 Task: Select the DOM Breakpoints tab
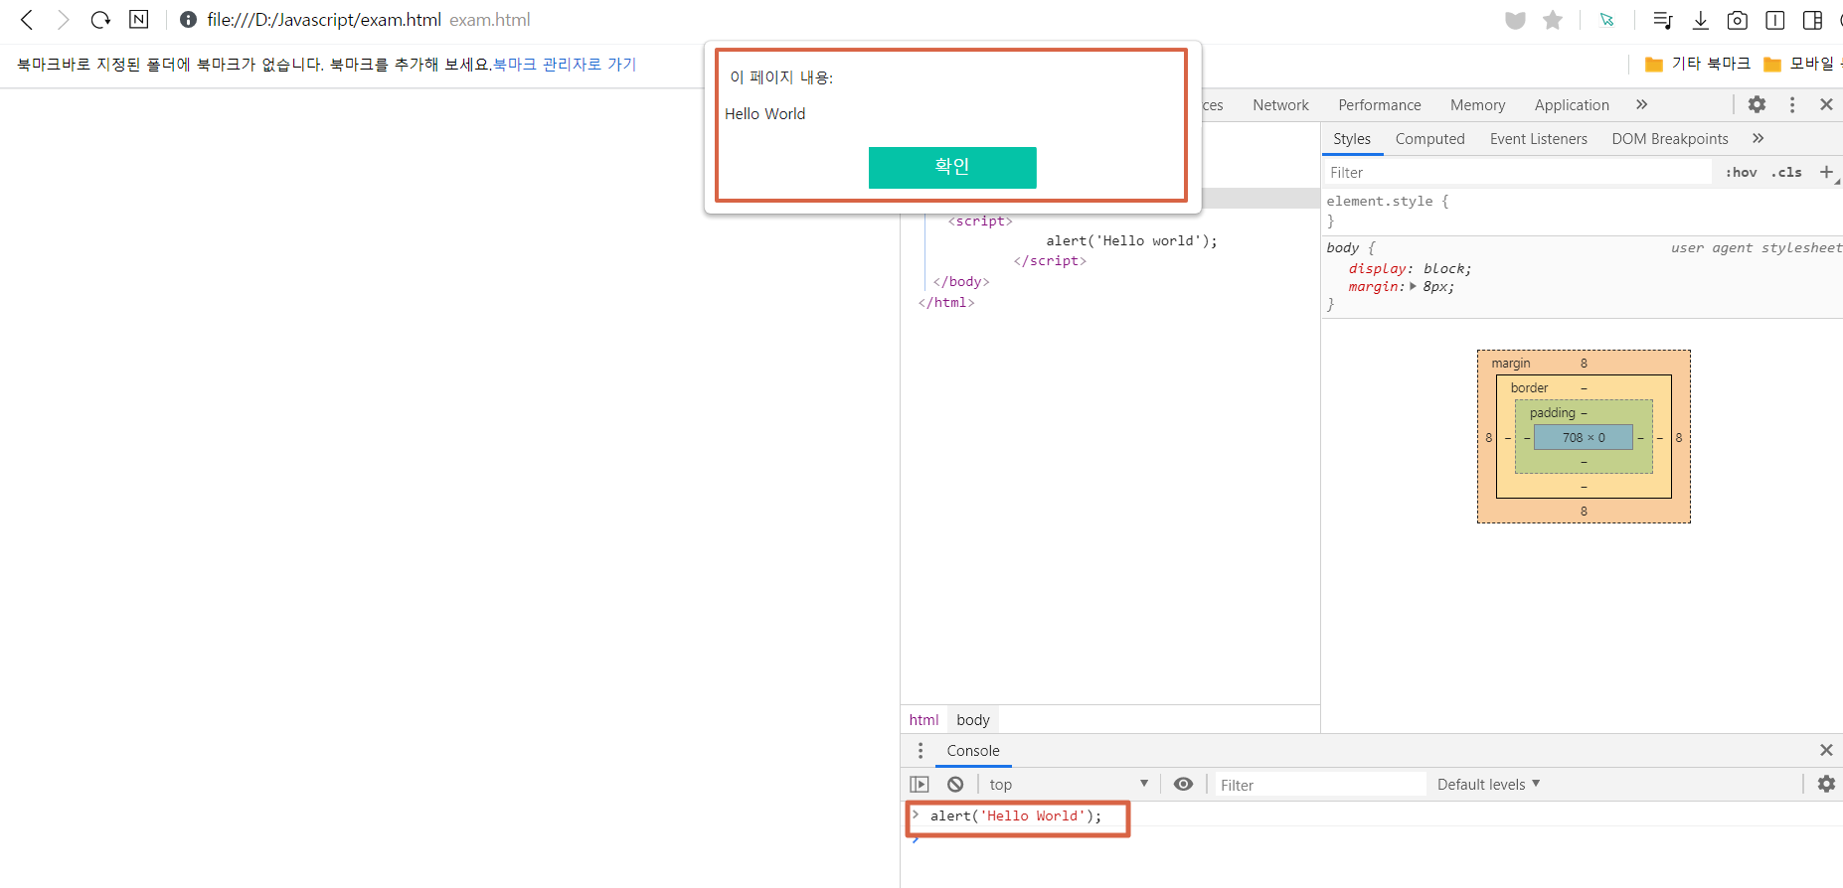tap(1670, 139)
